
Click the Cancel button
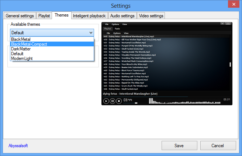click(x=218, y=146)
